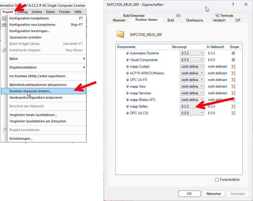Open the Projekt menu
Screen dimensions: 253x201
(8, 12)
